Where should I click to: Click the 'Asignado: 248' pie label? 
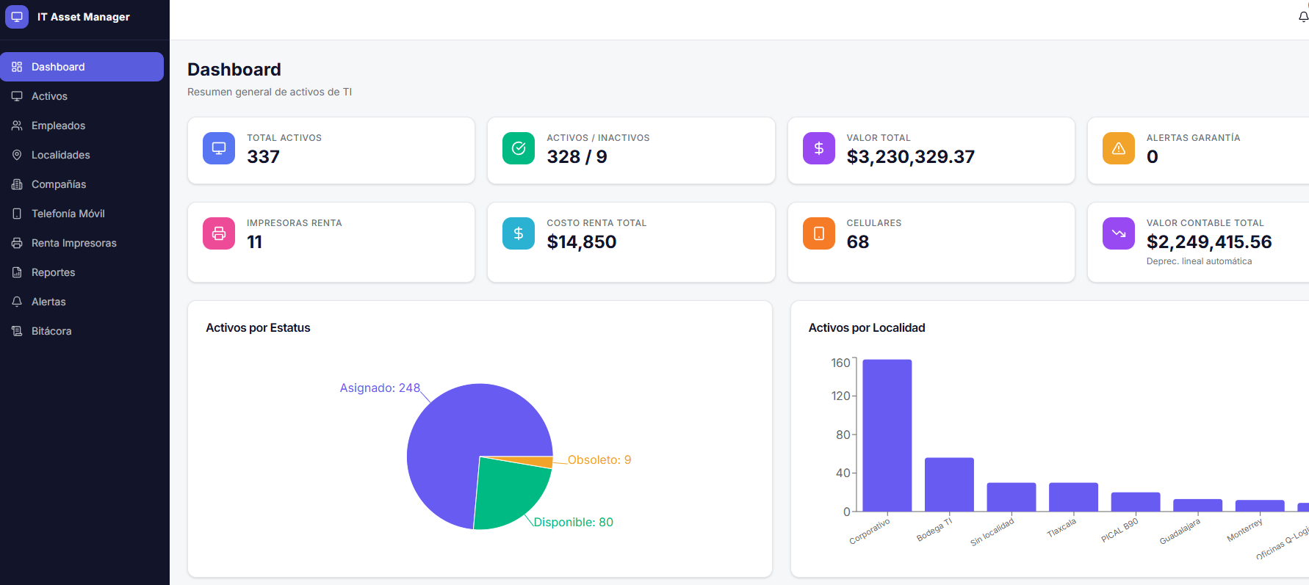pyautogui.click(x=380, y=388)
